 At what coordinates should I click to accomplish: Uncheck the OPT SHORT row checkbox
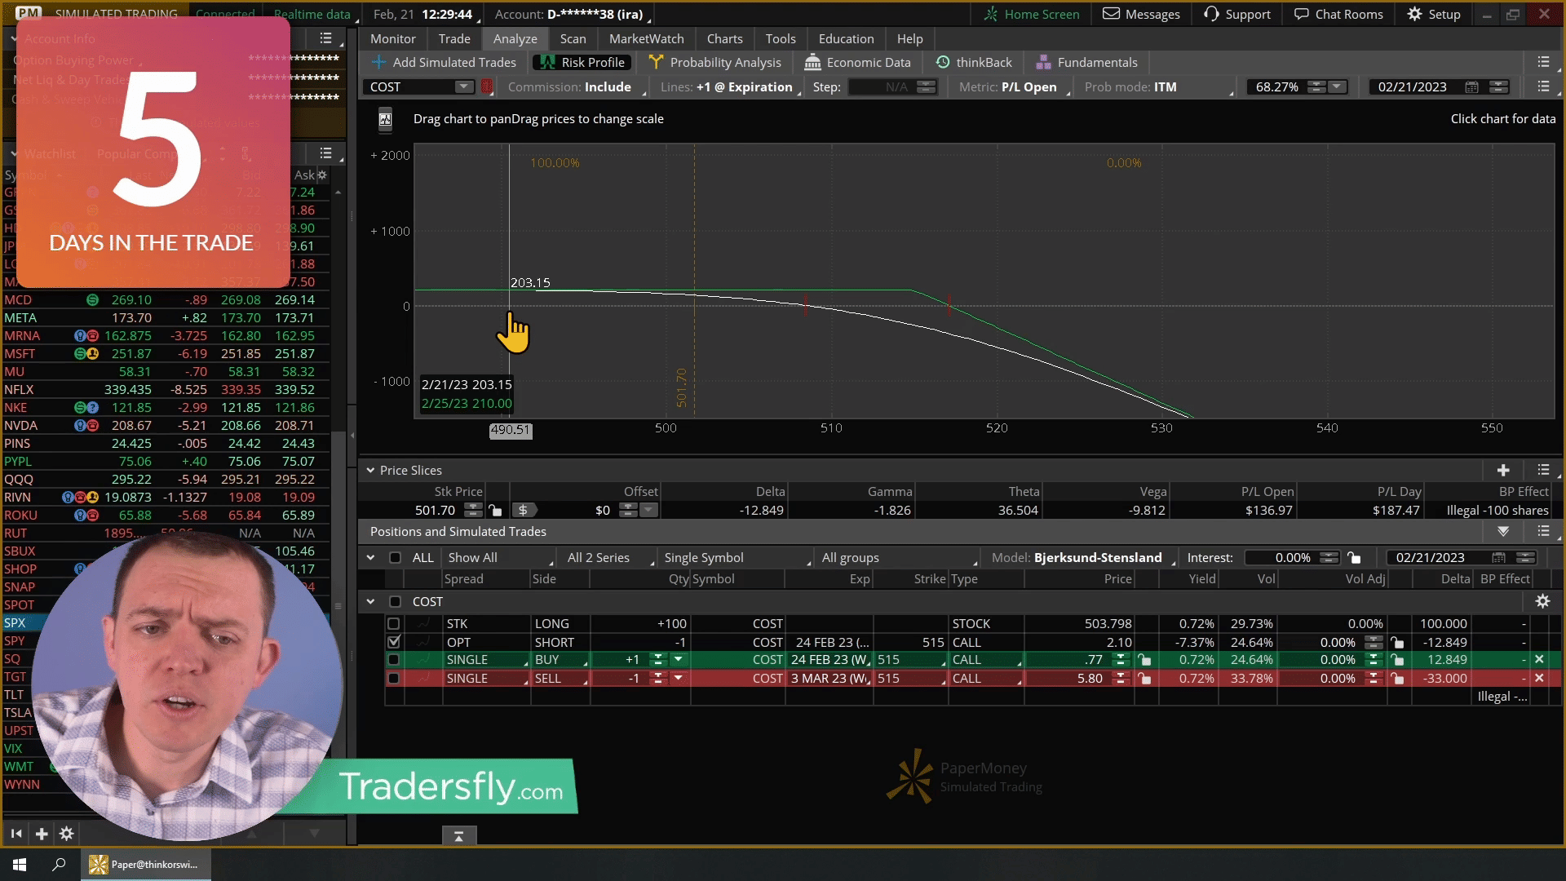point(393,642)
